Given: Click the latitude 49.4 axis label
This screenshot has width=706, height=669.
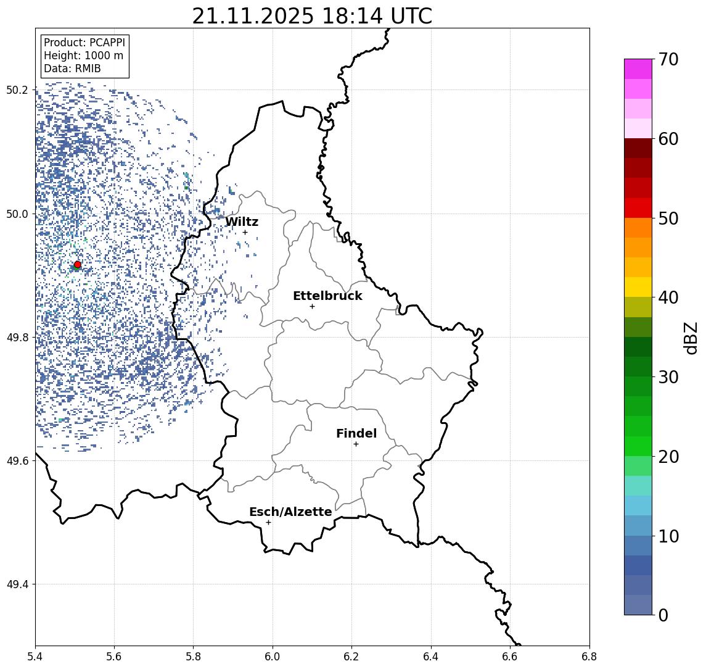Looking at the screenshot, I should [17, 584].
